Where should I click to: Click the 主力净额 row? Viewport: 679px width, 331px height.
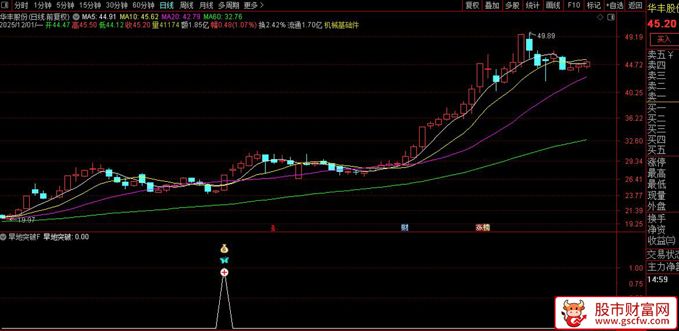662,266
